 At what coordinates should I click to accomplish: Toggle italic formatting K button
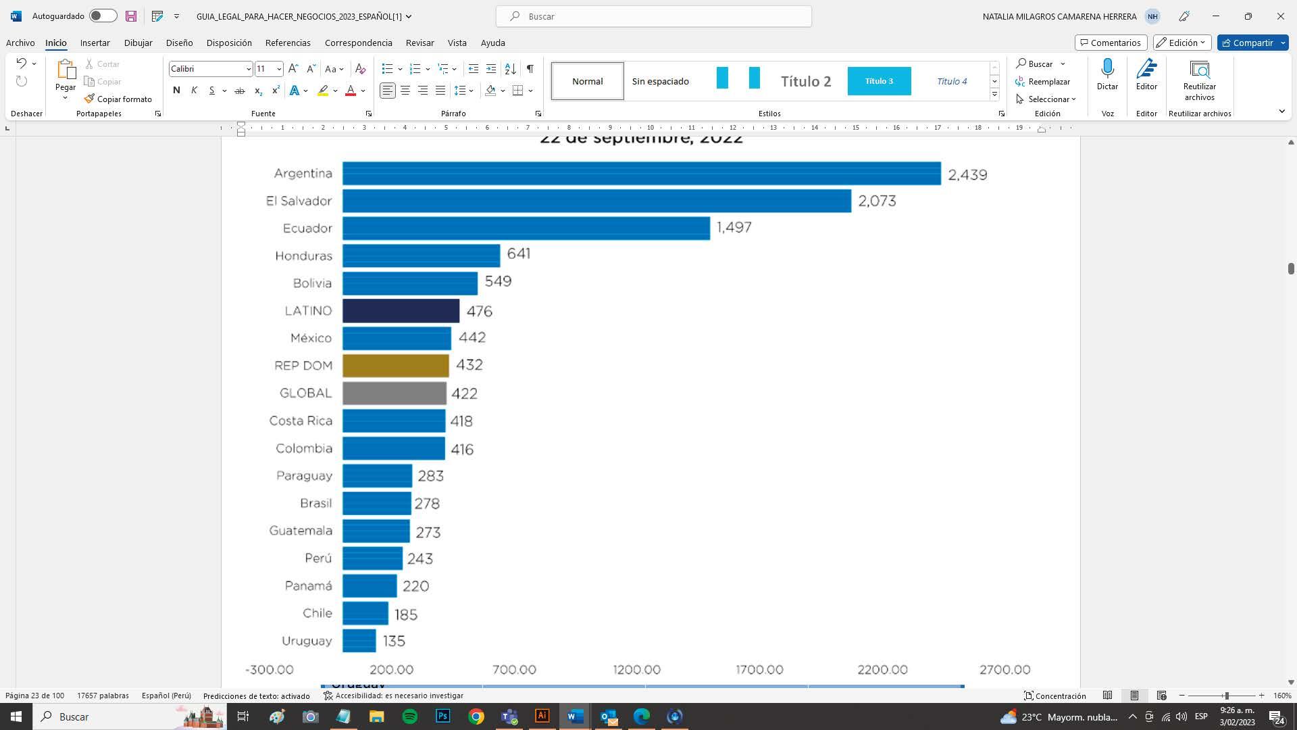click(194, 91)
